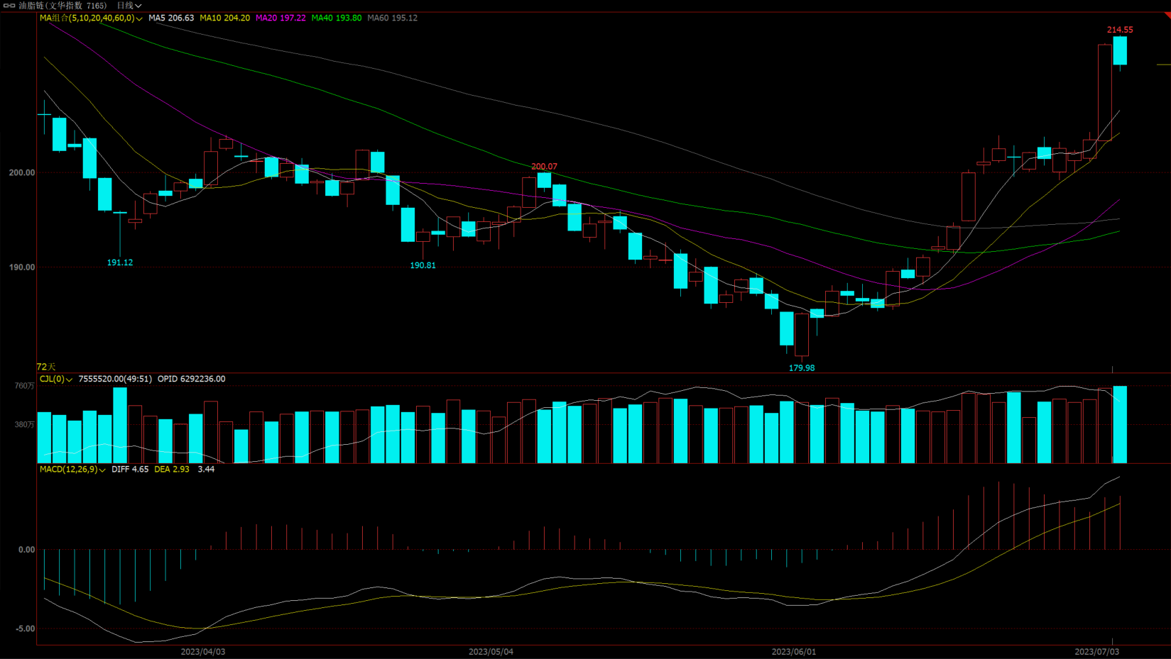
Task: Click the 3.44 MACD histogram value
Action: coord(206,470)
